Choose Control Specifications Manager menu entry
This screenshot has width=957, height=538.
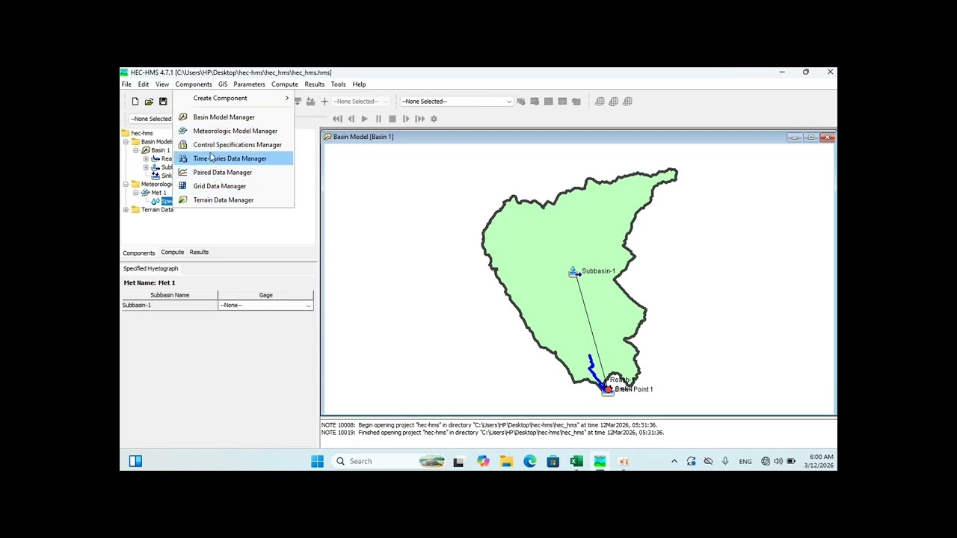tap(233, 145)
